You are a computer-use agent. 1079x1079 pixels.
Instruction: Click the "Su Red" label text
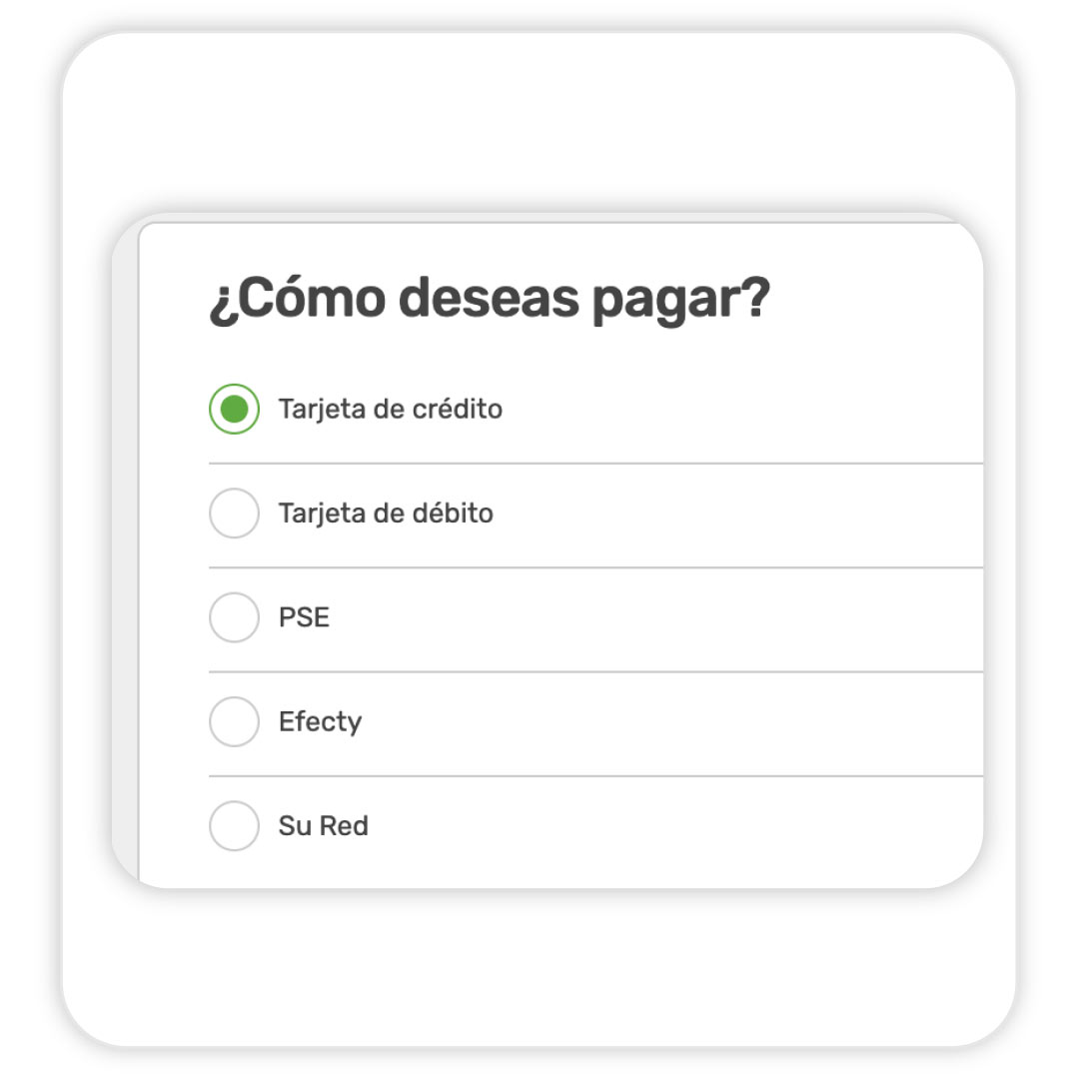coord(323,825)
